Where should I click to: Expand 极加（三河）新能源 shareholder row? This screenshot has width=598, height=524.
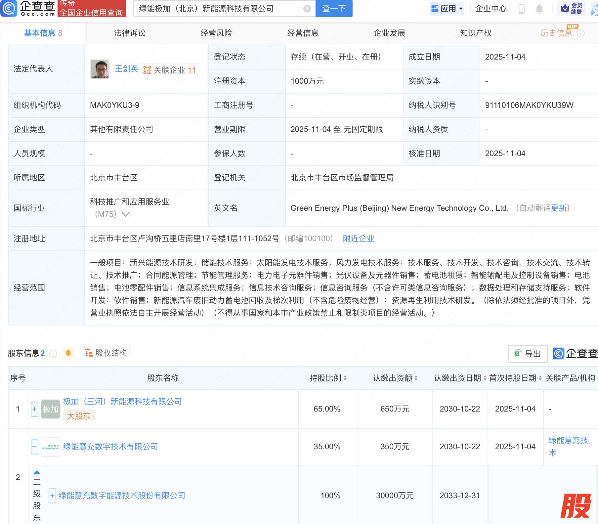34,409
